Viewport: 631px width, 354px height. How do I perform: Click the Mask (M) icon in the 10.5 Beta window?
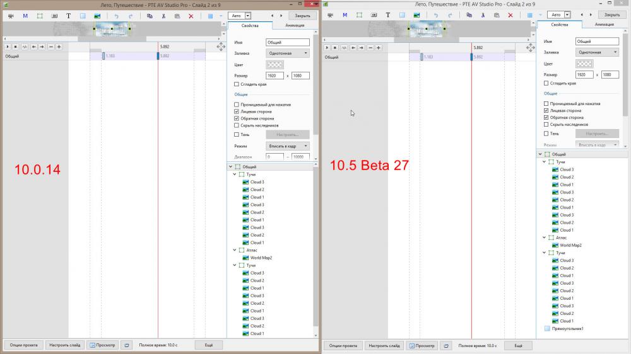pos(345,15)
